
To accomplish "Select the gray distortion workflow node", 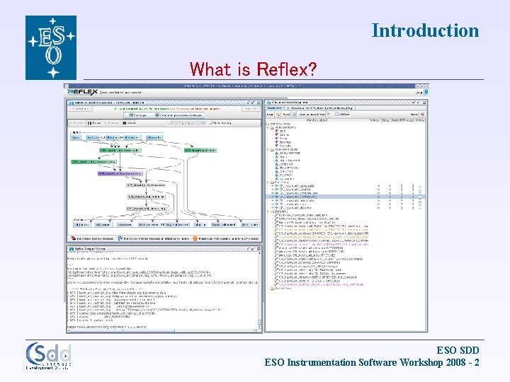I will coord(146,185).
